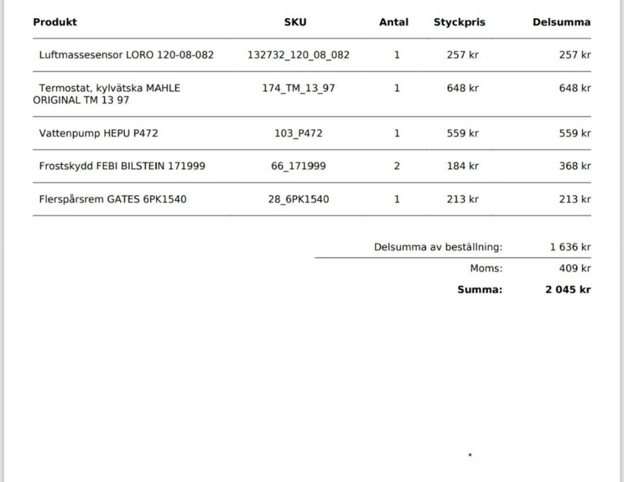This screenshot has width=624, height=482.
Task: Click SKU 132732_120_08_082
Action: click(x=298, y=55)
